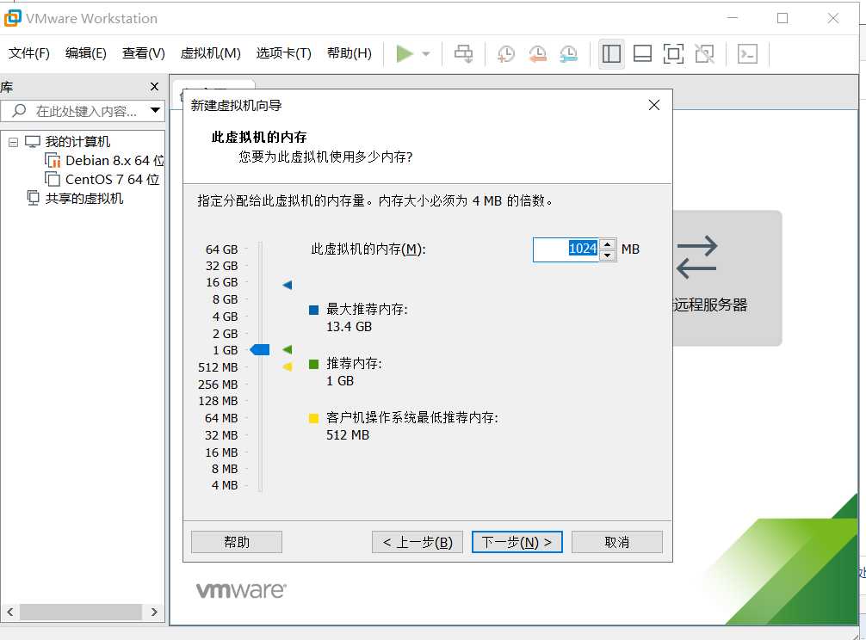Decrease memory with the spinner down arrow
The width and height of the screenshot is (866, 640).
coord(608,255)
